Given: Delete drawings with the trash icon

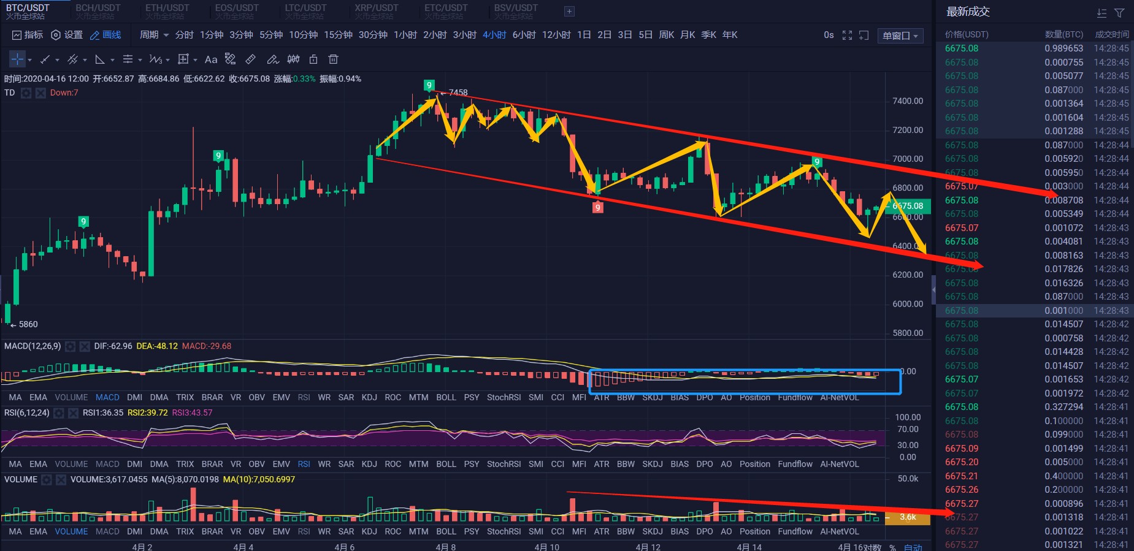Looking at the screenshot, I should pyautogui.click(x=333, y=59).
